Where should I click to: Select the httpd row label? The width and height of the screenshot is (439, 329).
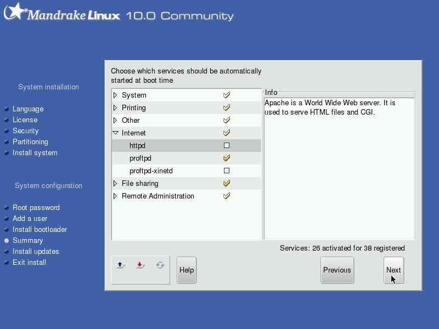pyautogui.click(x=137, y=146)
